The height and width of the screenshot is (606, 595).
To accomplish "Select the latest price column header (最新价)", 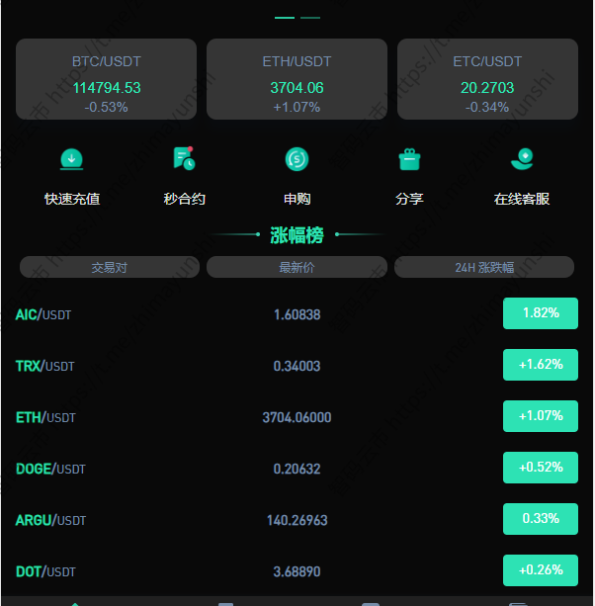I will 297,267.
